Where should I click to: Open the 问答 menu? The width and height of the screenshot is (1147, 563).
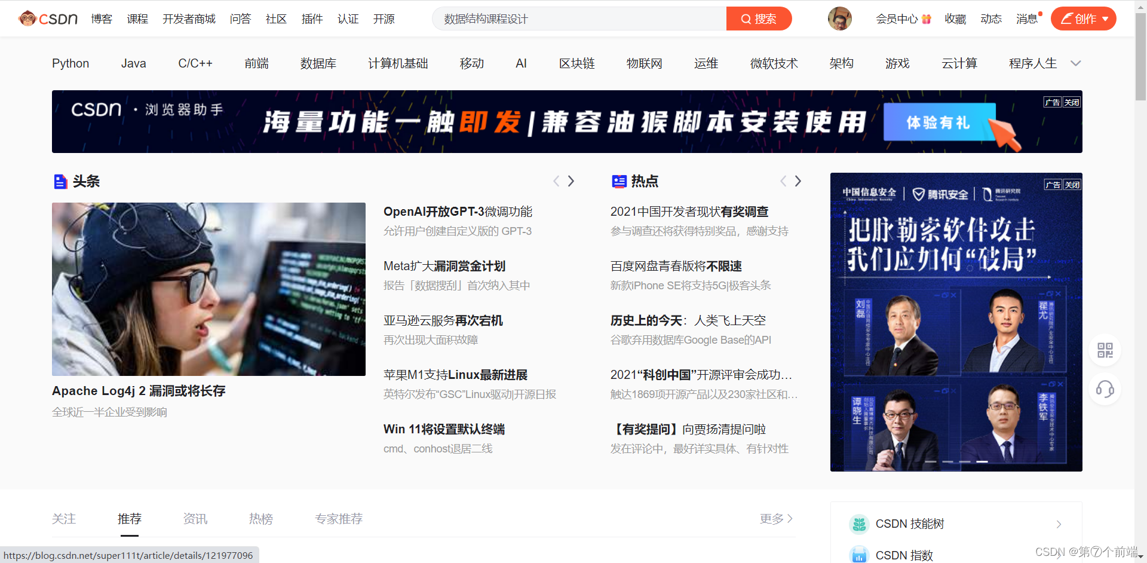[x=240, y=19]
